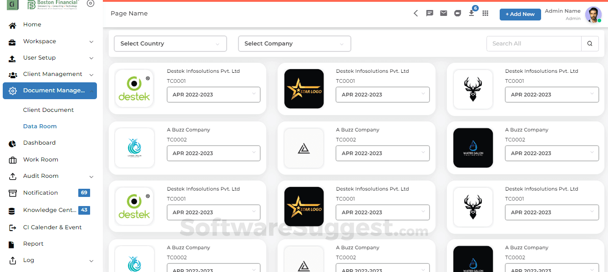
Task: Go to Dashboard in the sidebar
Action: pyautogui.click(x=39, y=143)
